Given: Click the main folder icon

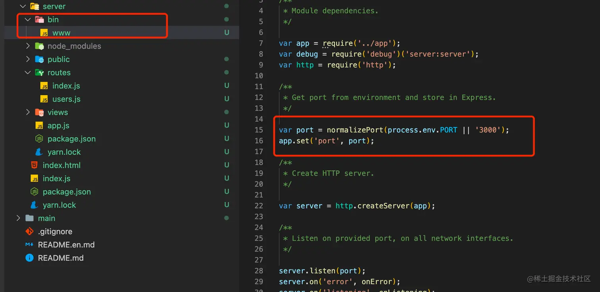Looking at the screenshot, I should [30, 218].
